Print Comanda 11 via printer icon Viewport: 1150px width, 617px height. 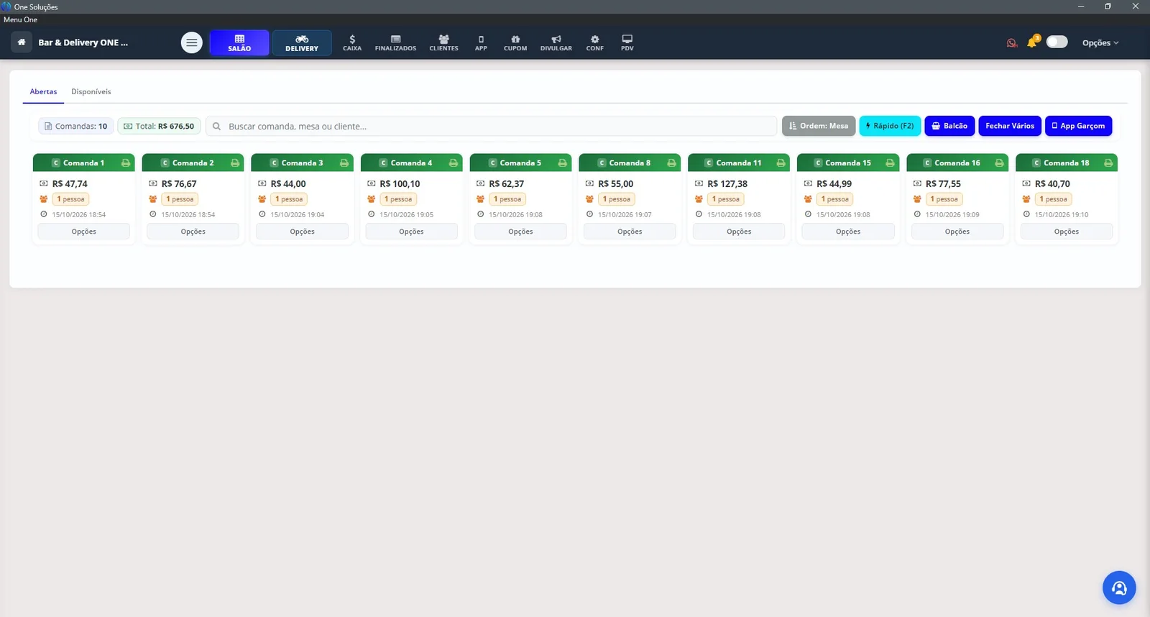[x=781, y=163]
